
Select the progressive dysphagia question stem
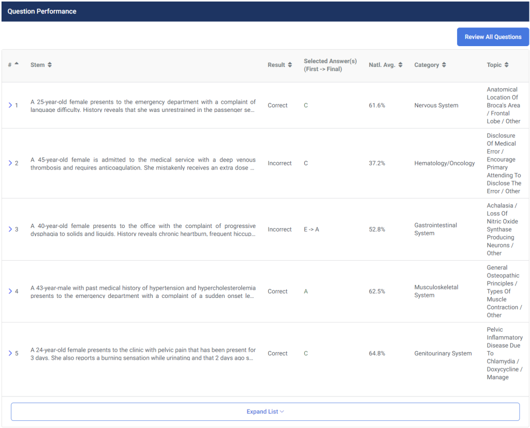(143, 230)
